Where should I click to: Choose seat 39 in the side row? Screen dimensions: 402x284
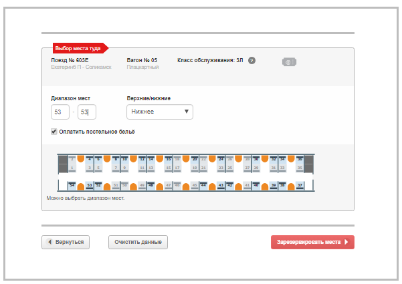point(273,185)
